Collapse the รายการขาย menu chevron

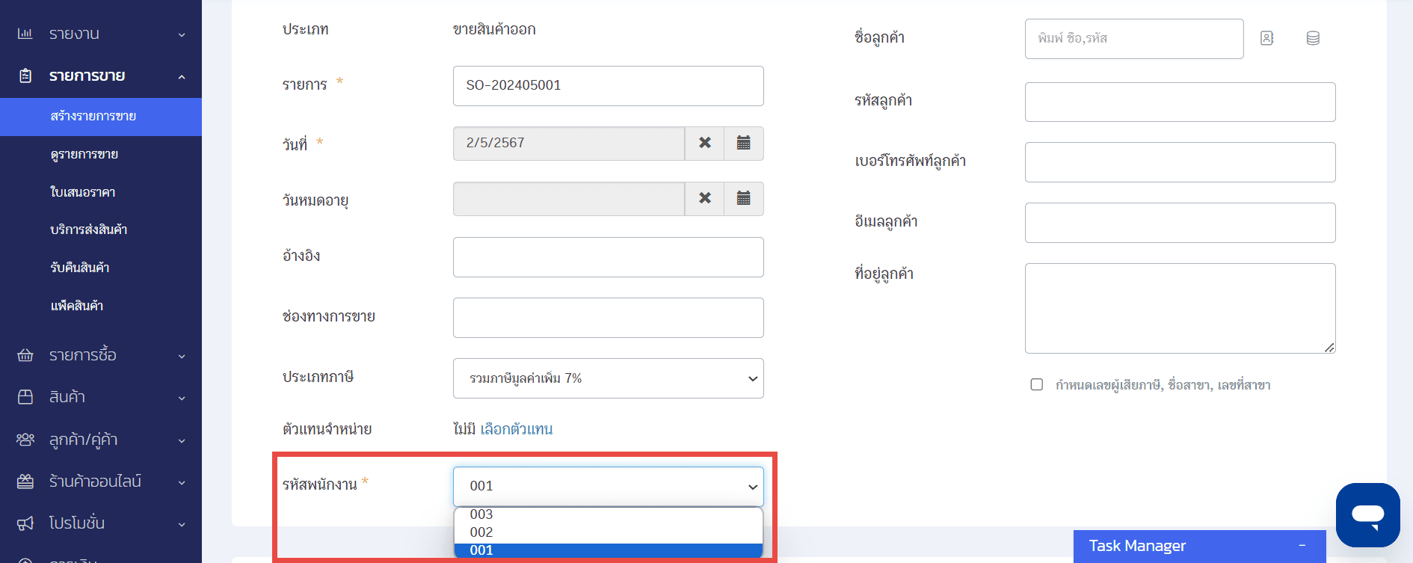pyautogui.click(x=182, y=76)
